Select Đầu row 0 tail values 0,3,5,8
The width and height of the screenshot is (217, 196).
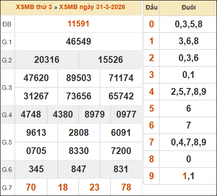point(188,24)
